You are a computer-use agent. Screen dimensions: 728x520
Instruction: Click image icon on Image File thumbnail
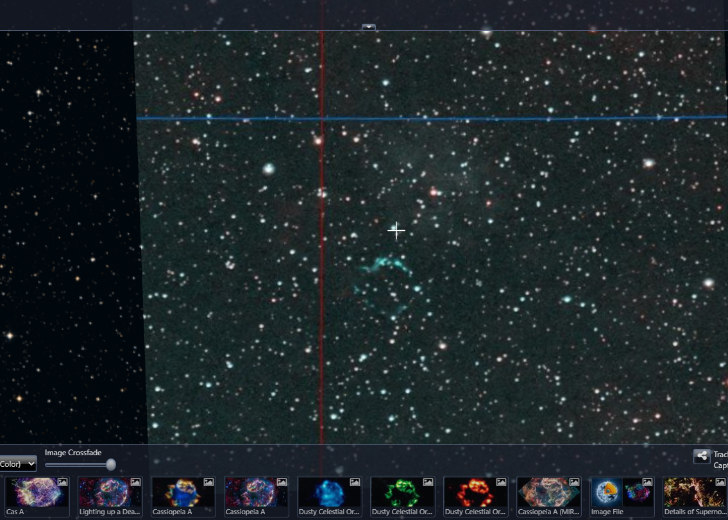tap(647, 482)
